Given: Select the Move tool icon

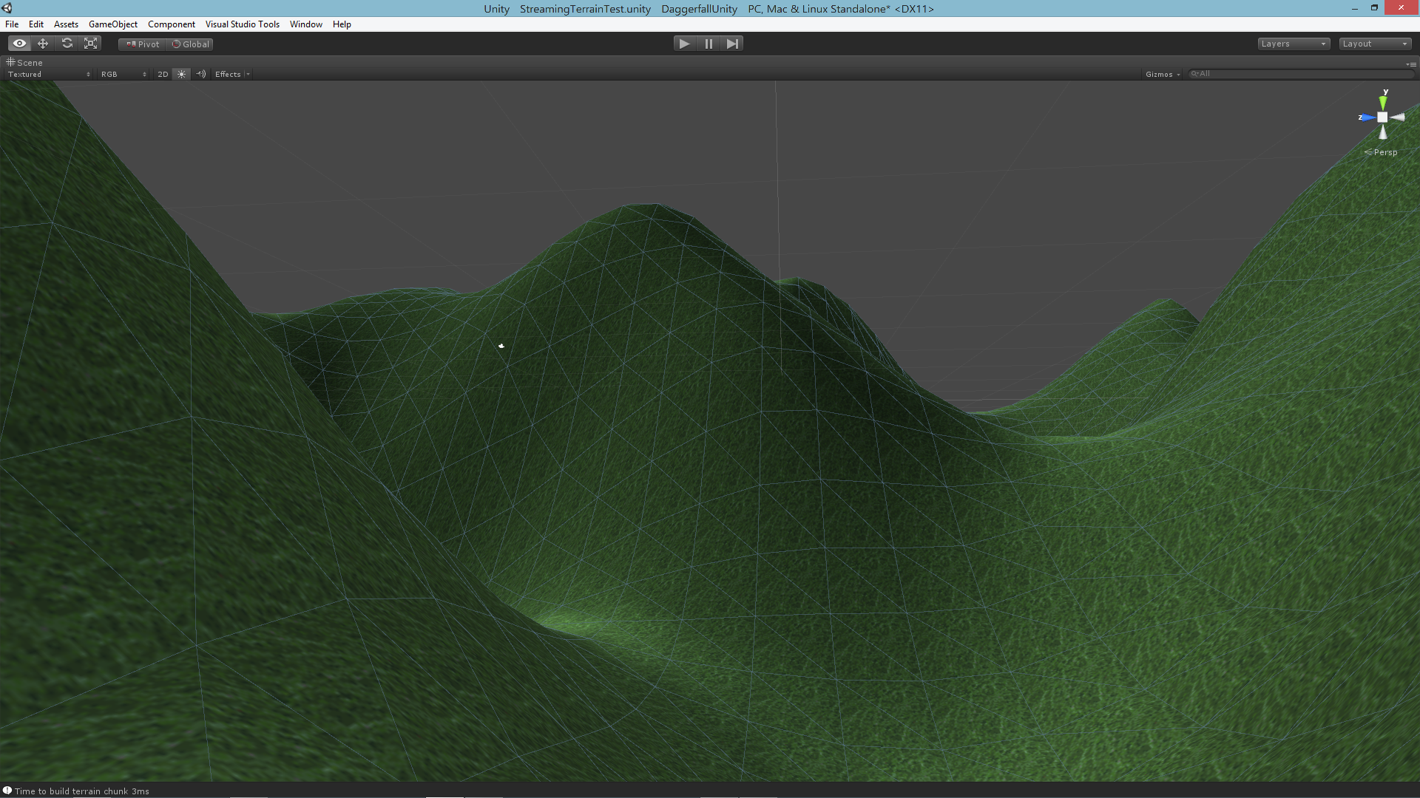Looking at the screenshot, I should pyautogui.click(x=43, y=43).
